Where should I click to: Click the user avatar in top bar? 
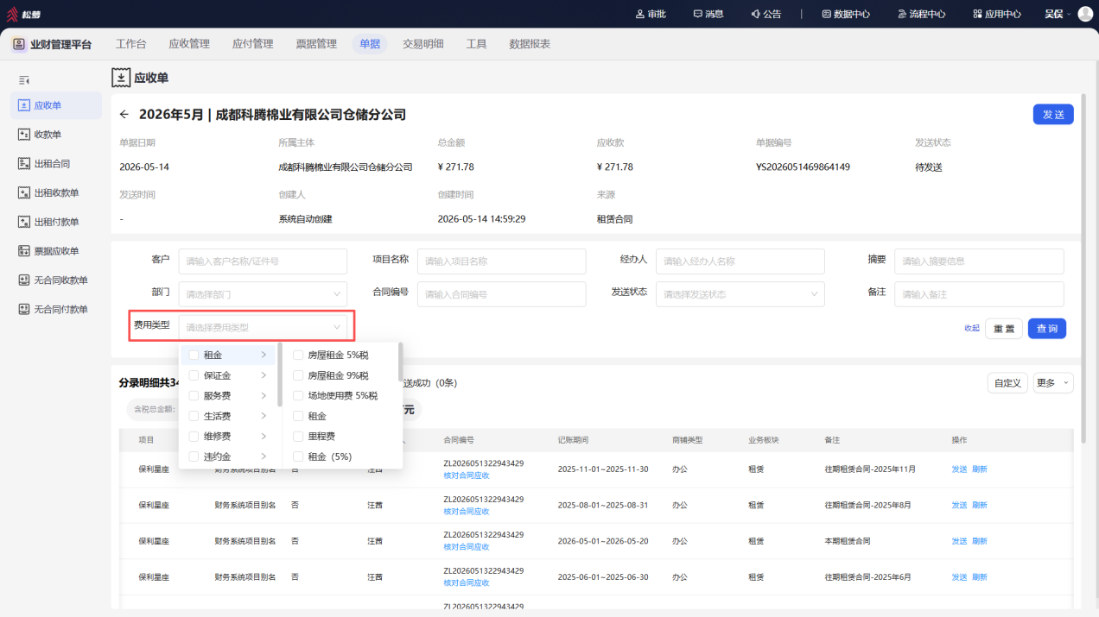coord(1085,14)
